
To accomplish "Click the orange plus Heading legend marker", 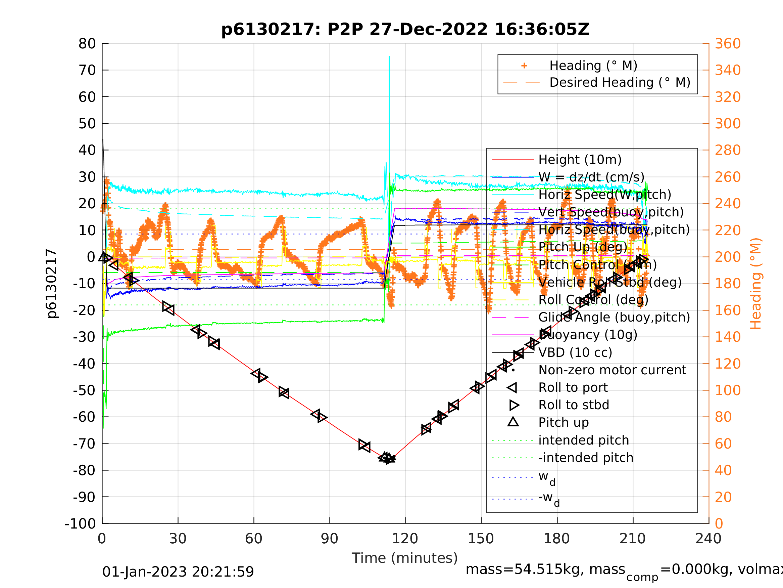I will click(524, 66).
